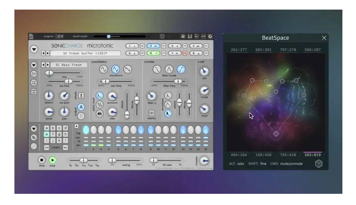Click the piano keys icon in top bar
356x205 pixels.
190,36
